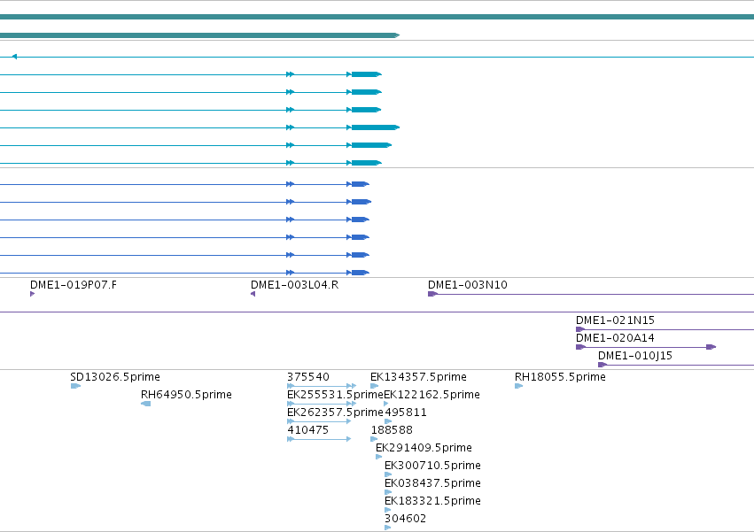Select the second-longest cyan transcript exon block

pyautogui.click(x=371, y=145)
